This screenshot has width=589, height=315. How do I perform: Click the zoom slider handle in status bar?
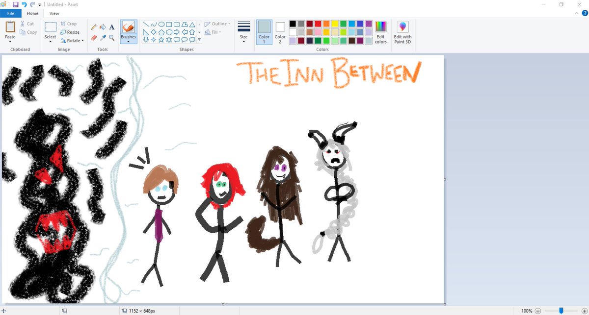(x=561, y=311)
